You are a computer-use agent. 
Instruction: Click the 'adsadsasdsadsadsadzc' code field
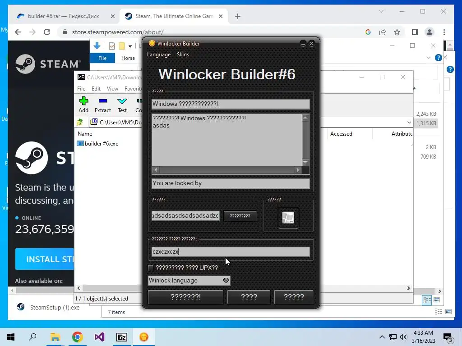pyautogui.click(x=185, y=216)
